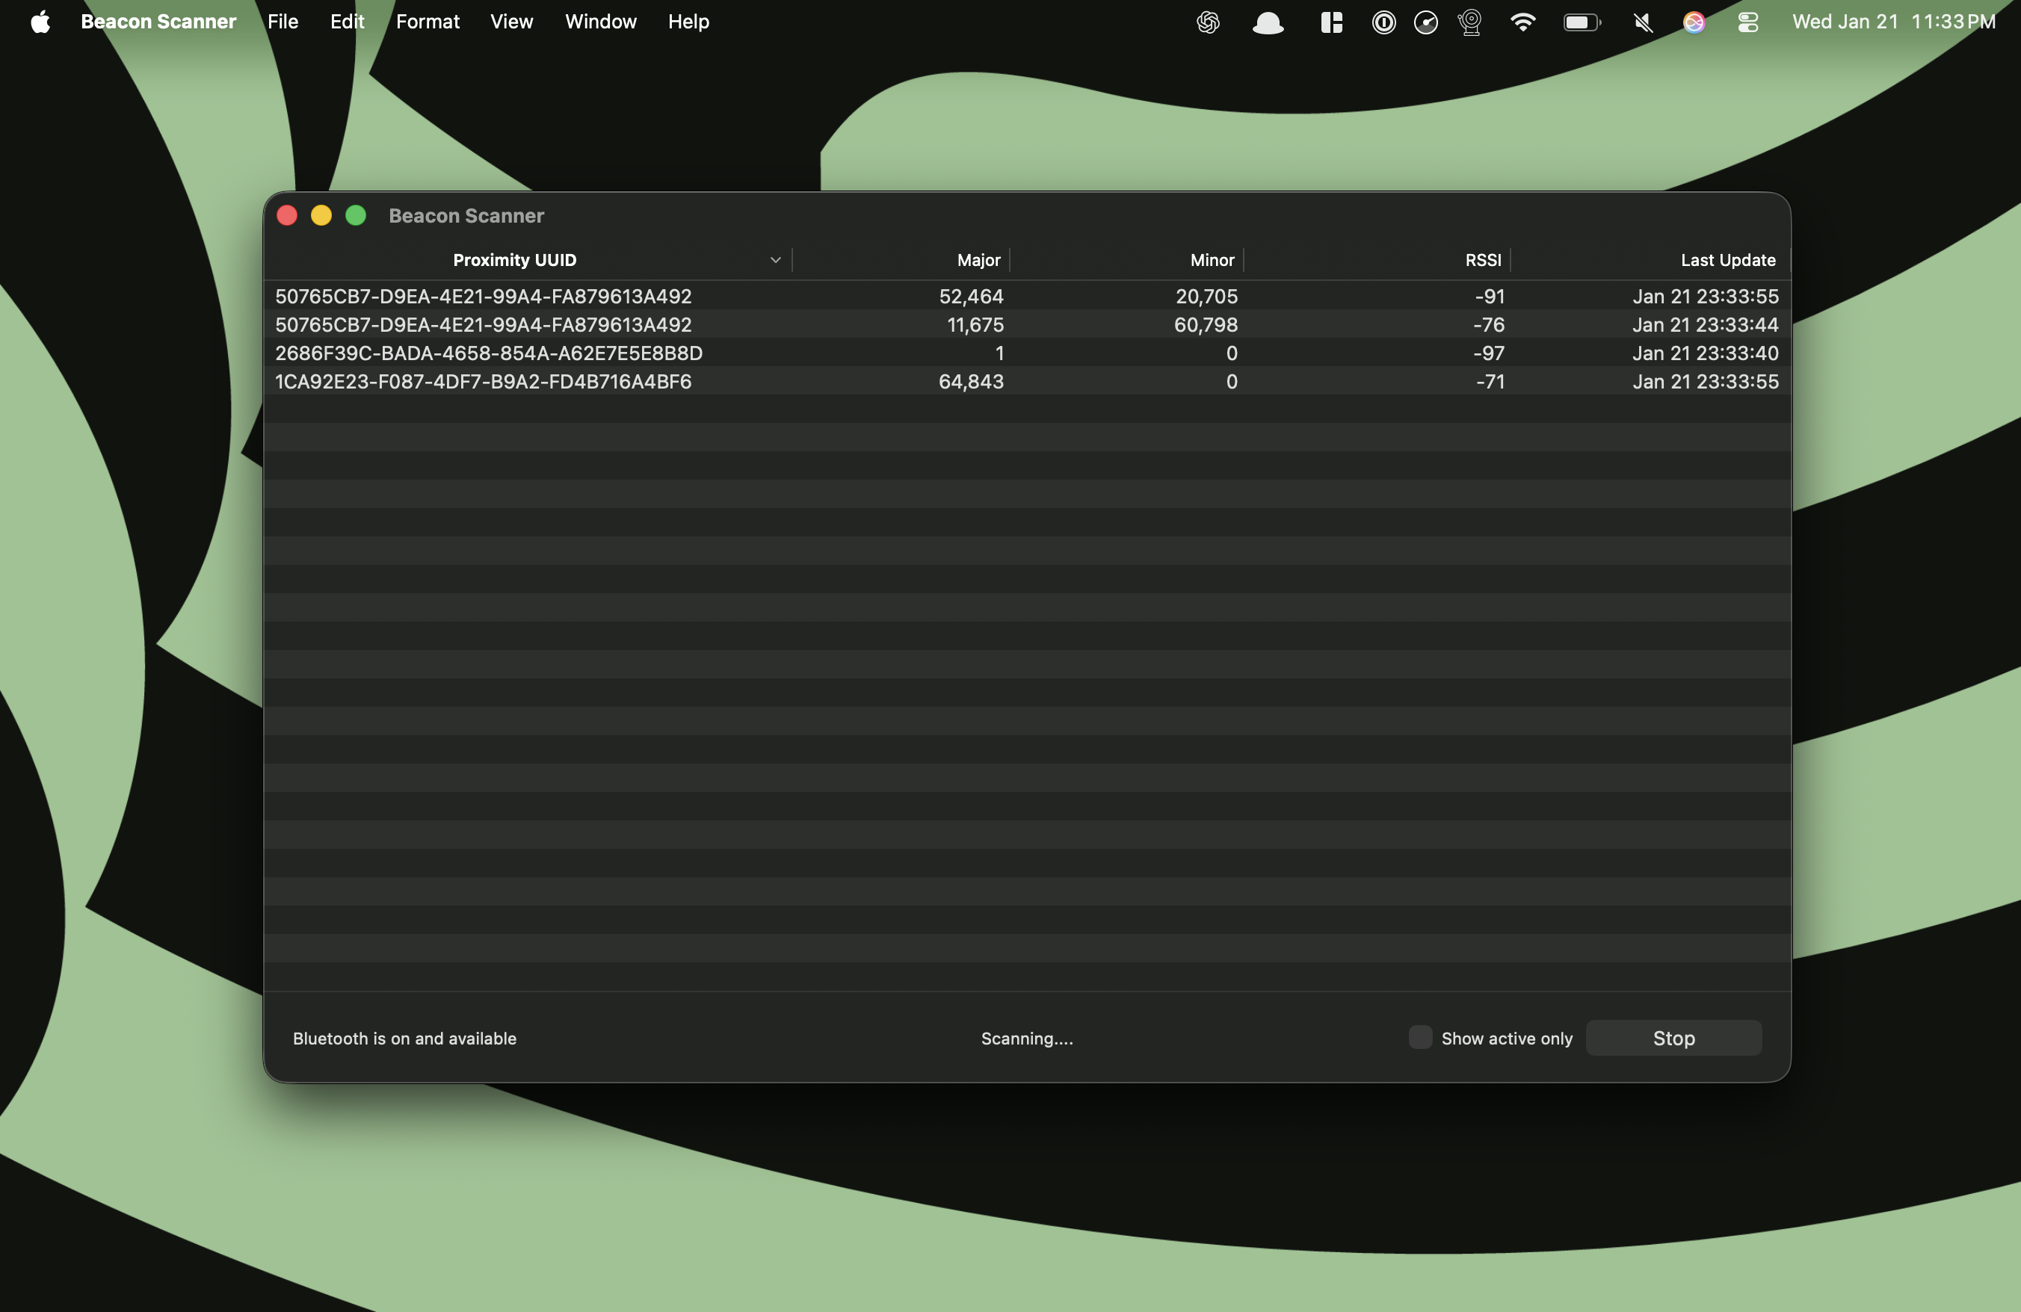Screen dimensions: 2021x1312
Task: Click the Beacon Scanner window title
Action: coord(466,216)
